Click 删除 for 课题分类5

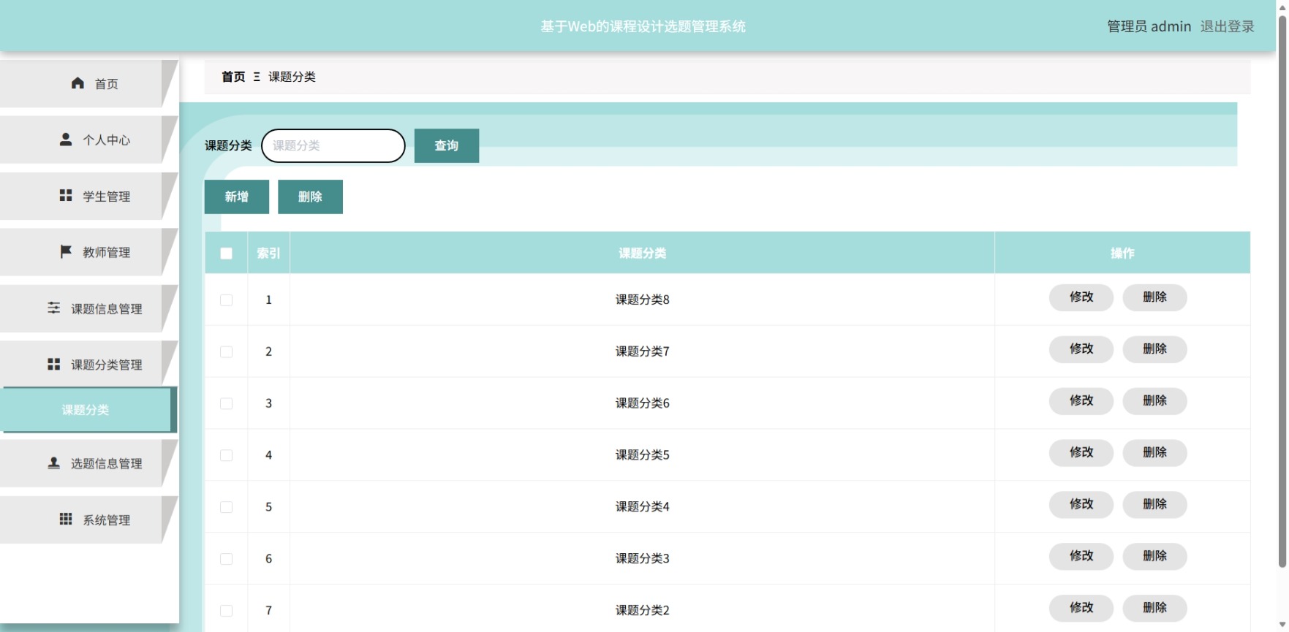coord(1154,453)
